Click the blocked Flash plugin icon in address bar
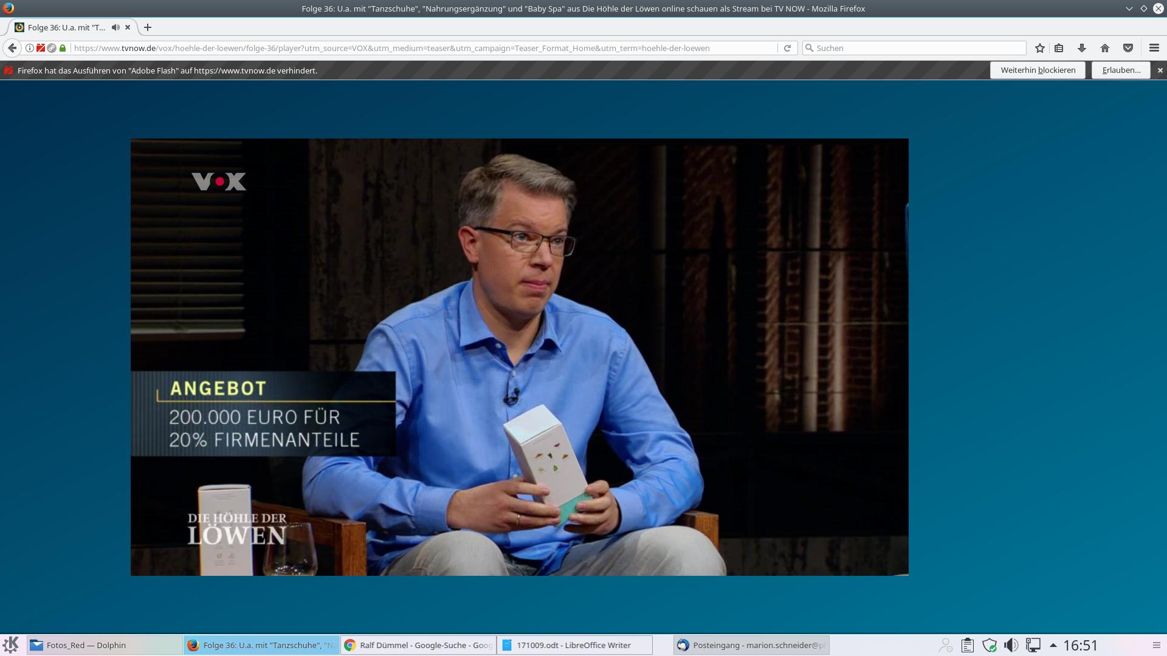1167x656 pixels. coord(41,48)
